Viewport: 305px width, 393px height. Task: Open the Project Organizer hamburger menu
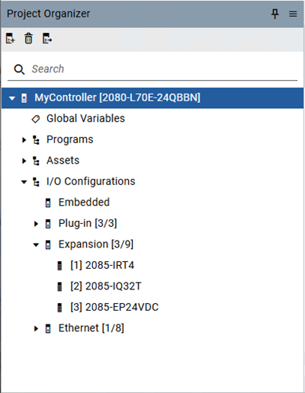pos(293,14)
